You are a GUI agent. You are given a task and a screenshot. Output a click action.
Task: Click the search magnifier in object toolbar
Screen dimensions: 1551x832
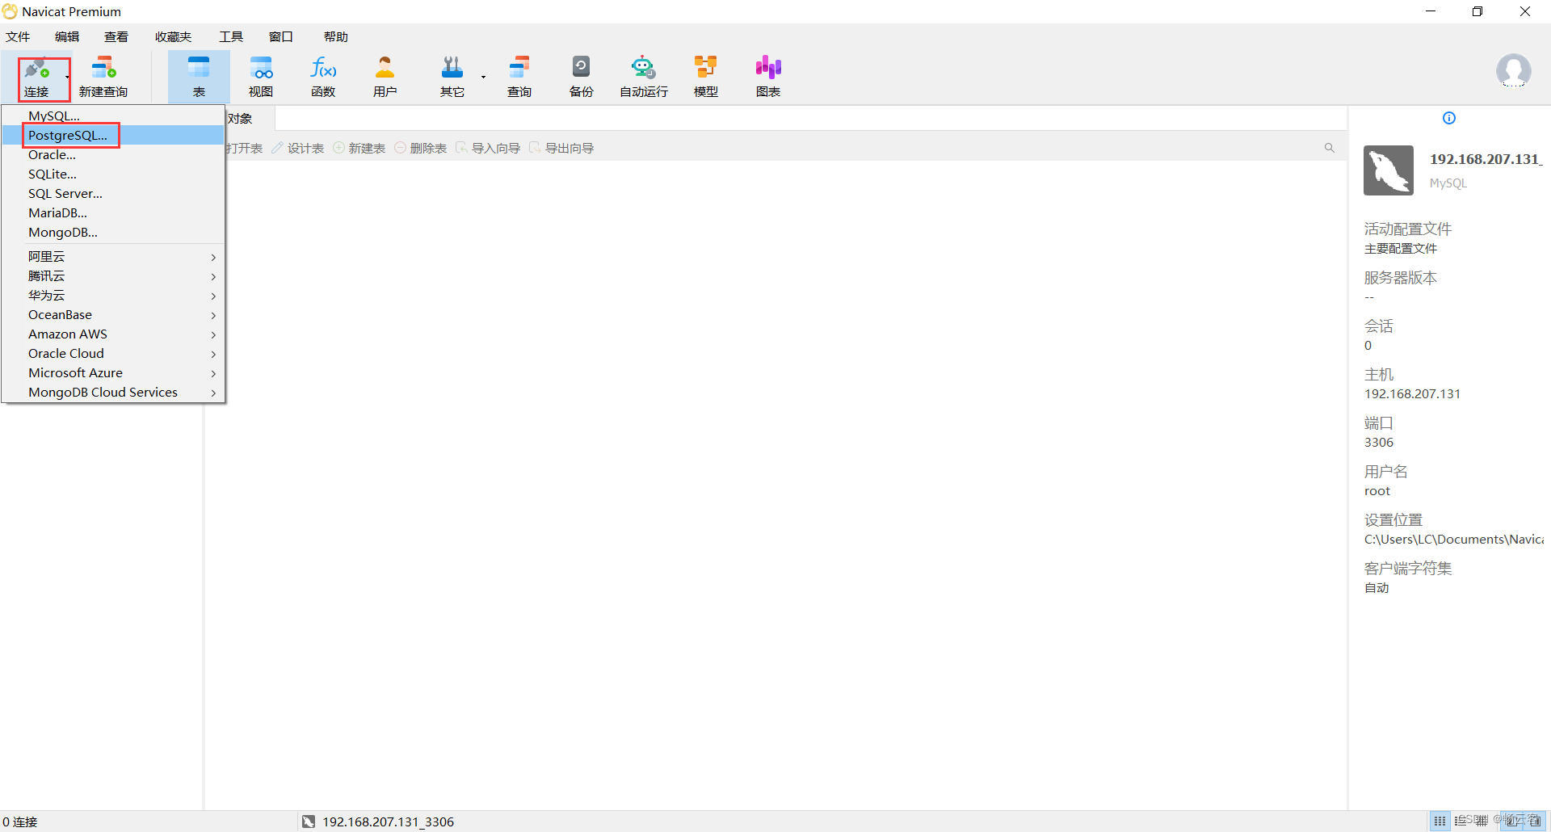(x=1329, y=148)
